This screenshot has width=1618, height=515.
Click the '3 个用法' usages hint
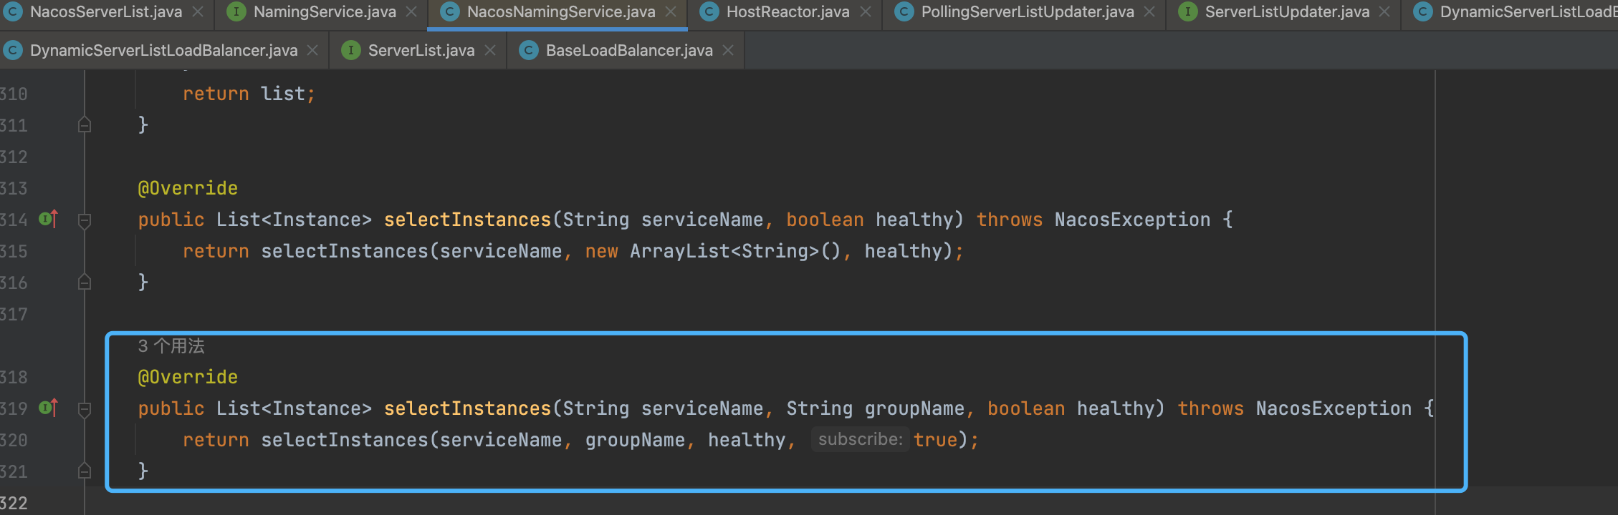pyautogui.click(x=171, y=346)
